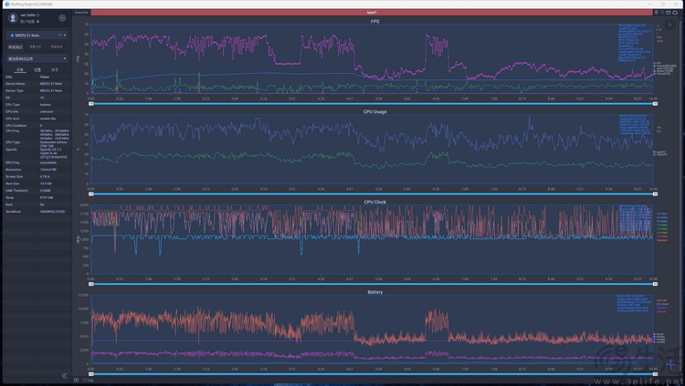Click the CPU Type row showing kalama
This screenshot has height=386, width=685.
(37, 105)
